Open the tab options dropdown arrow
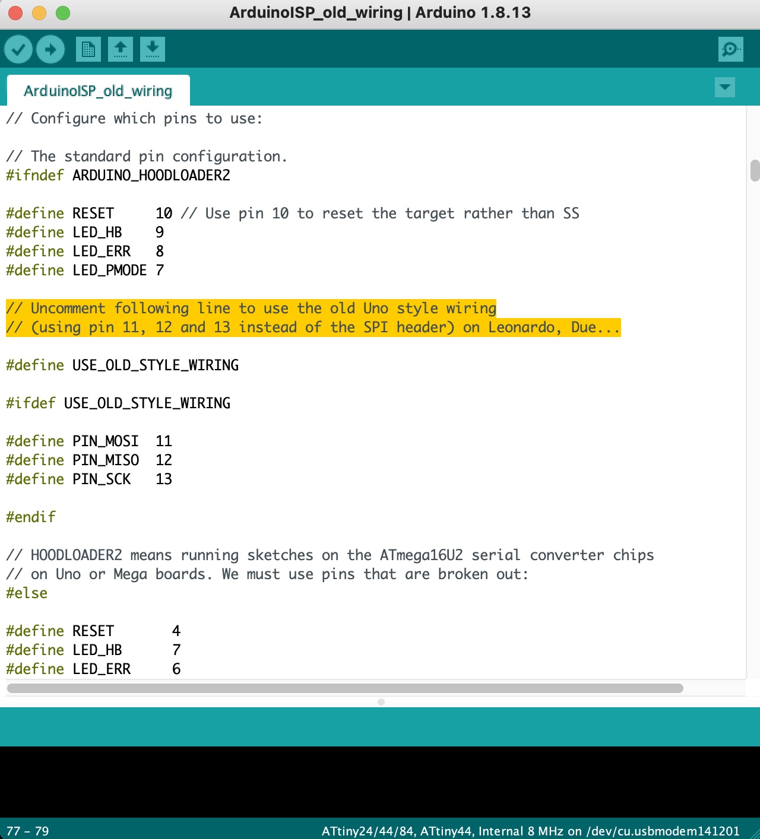 coord(725,87)
